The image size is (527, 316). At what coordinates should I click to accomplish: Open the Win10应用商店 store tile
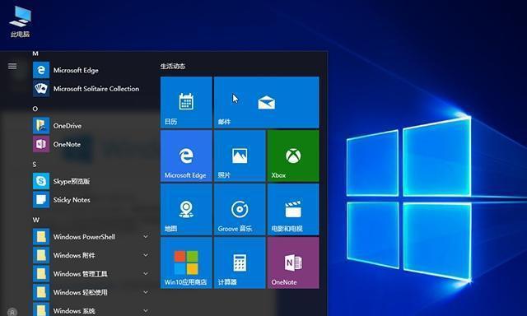coord(186,263)
